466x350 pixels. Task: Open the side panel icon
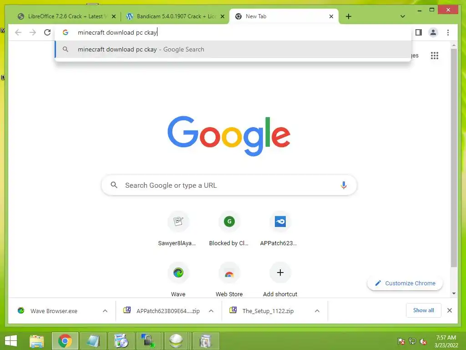click(x=419, y=32)
